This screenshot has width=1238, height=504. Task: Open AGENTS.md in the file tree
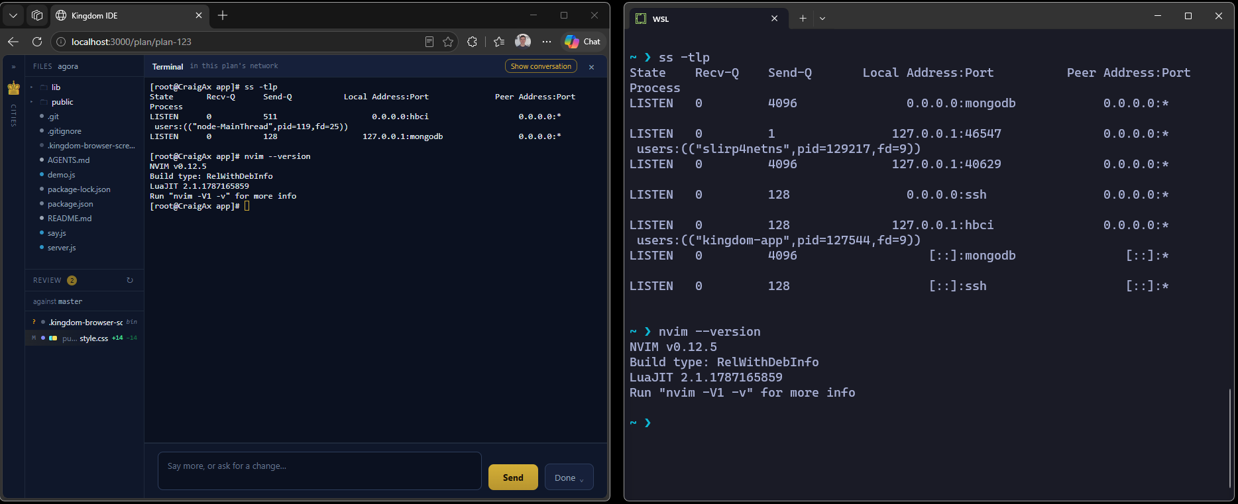coord(68,160)
